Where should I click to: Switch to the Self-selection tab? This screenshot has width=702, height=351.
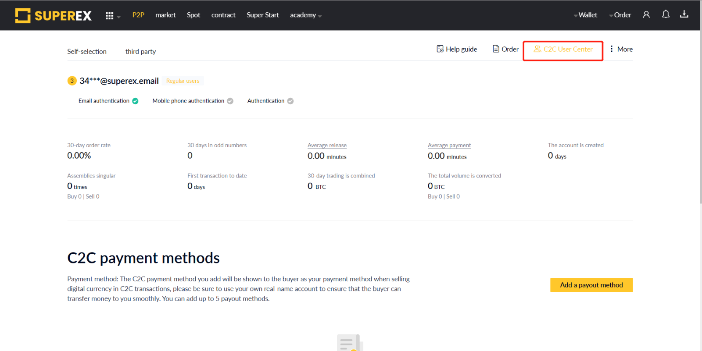click(87, 51)
